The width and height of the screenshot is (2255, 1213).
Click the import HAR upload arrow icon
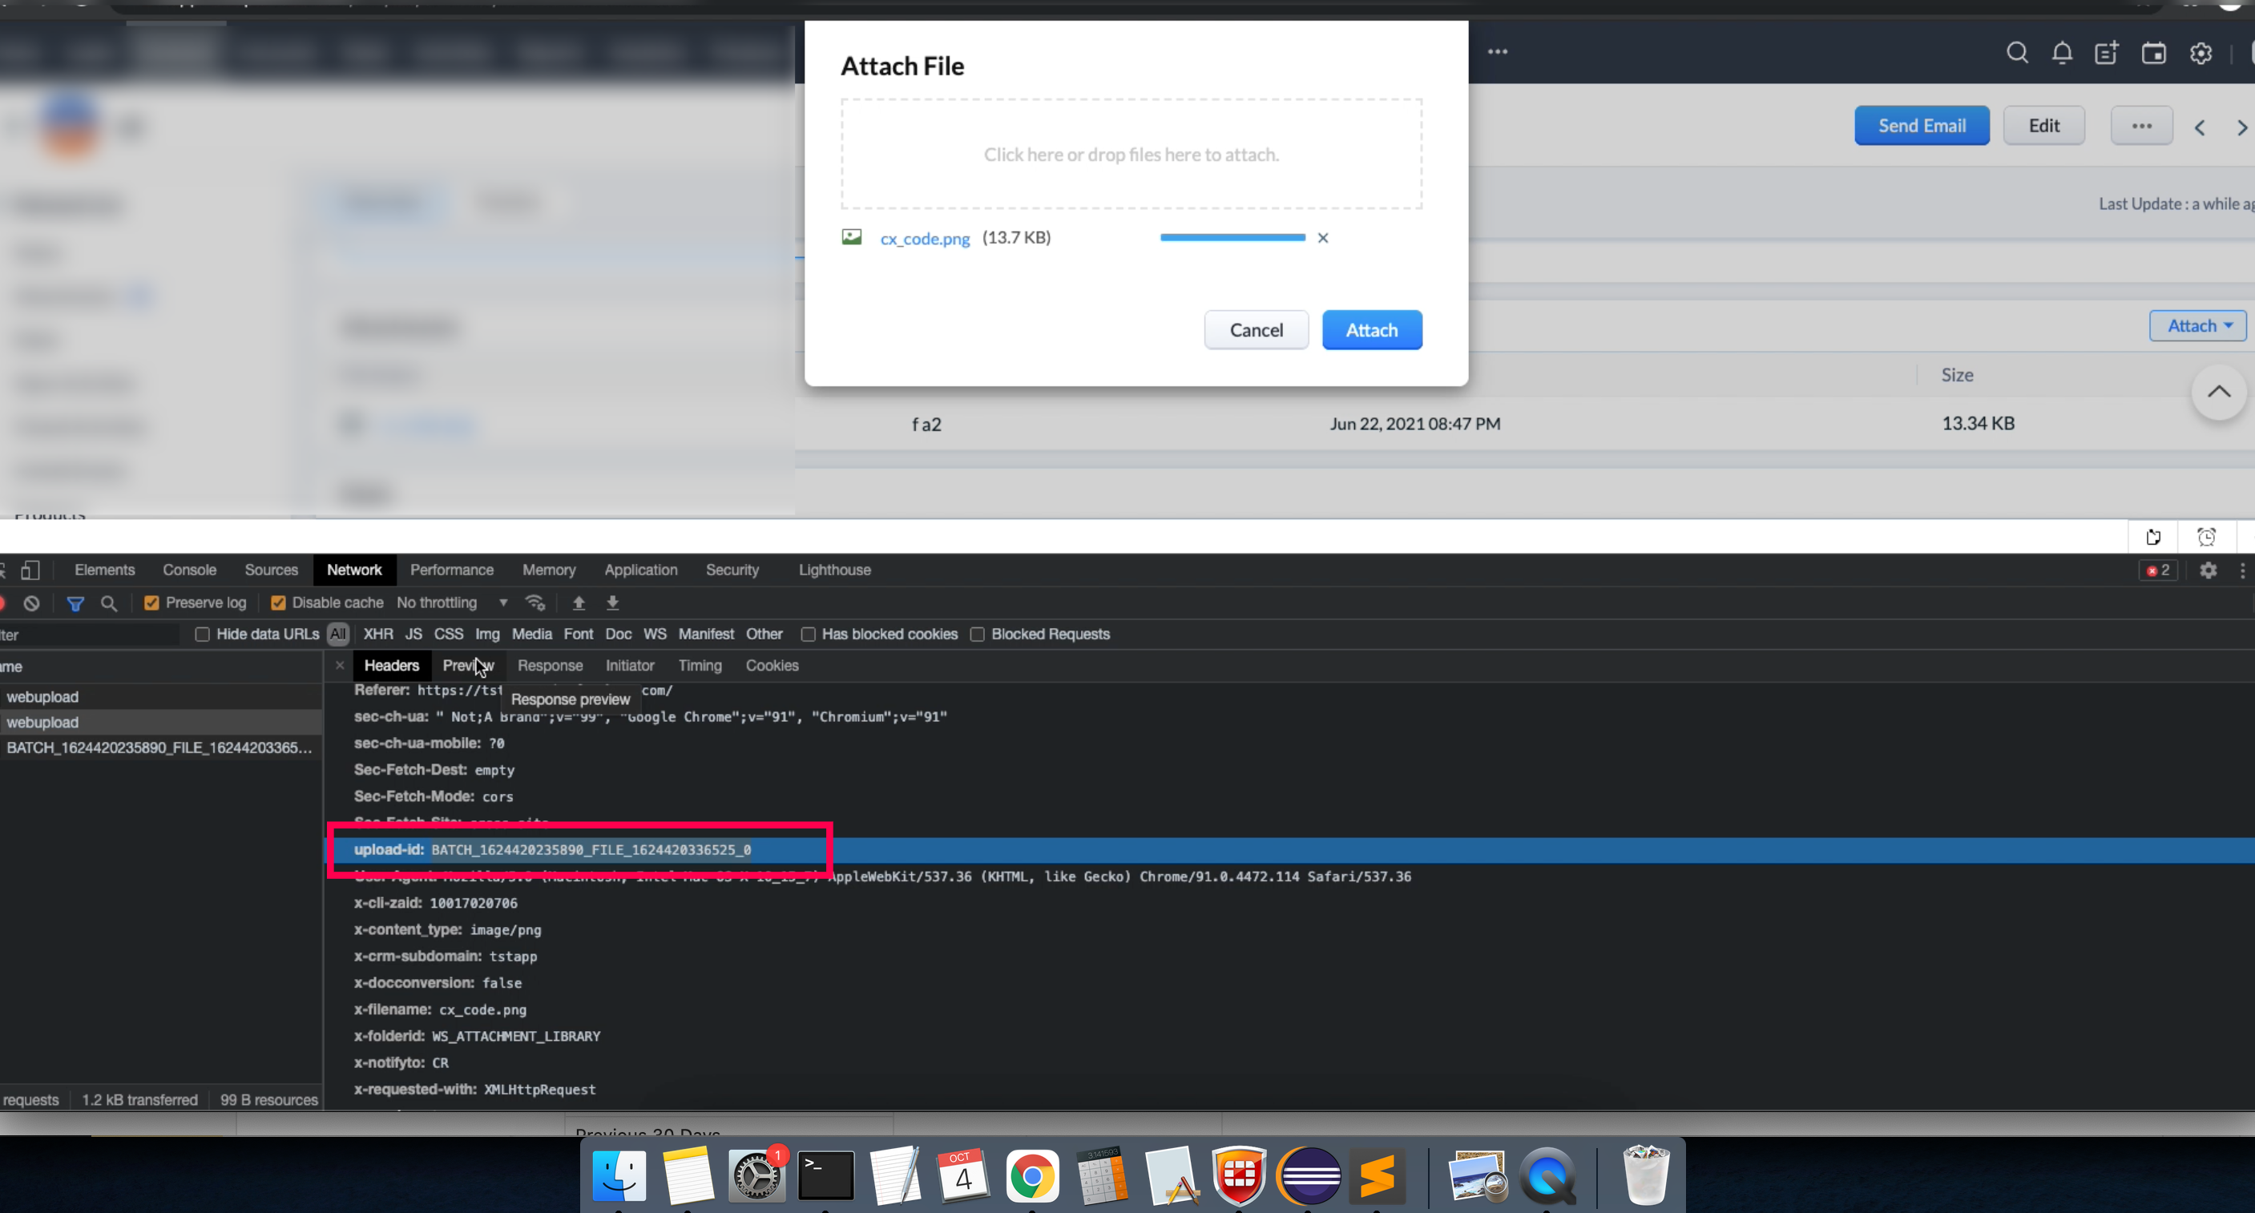579,603
